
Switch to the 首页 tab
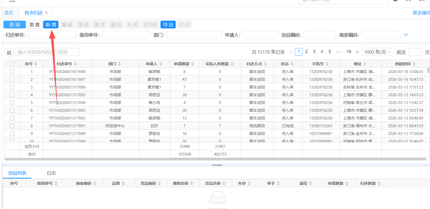[x=9, y=13]
